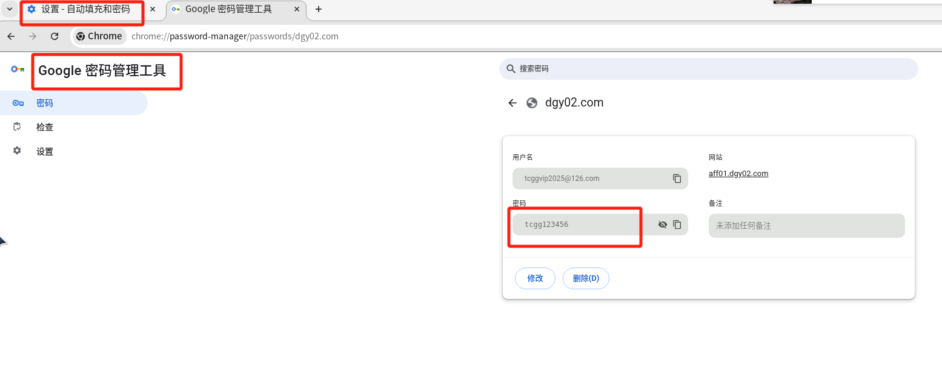The width and height of the screenshot is (942, 374).
Task: Click the dgy02.com heading text
Action: point(574,103)
